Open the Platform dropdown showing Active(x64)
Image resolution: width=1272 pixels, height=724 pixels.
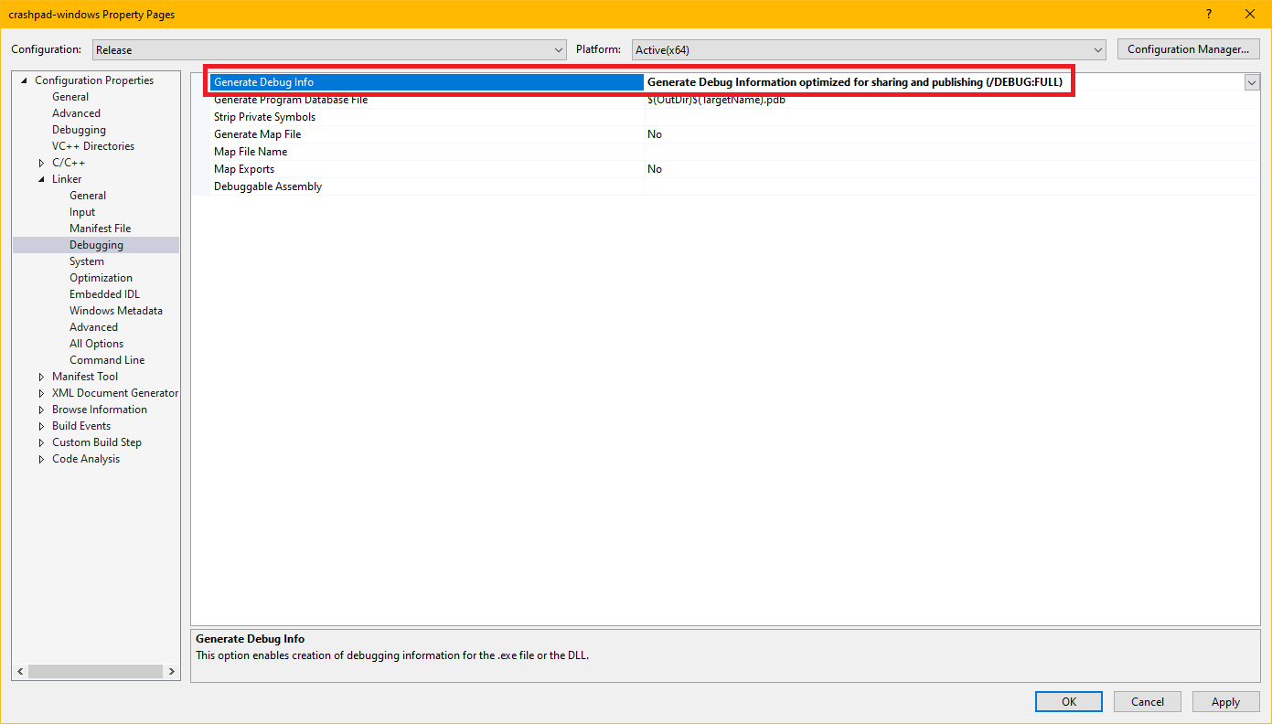point(869,50)
